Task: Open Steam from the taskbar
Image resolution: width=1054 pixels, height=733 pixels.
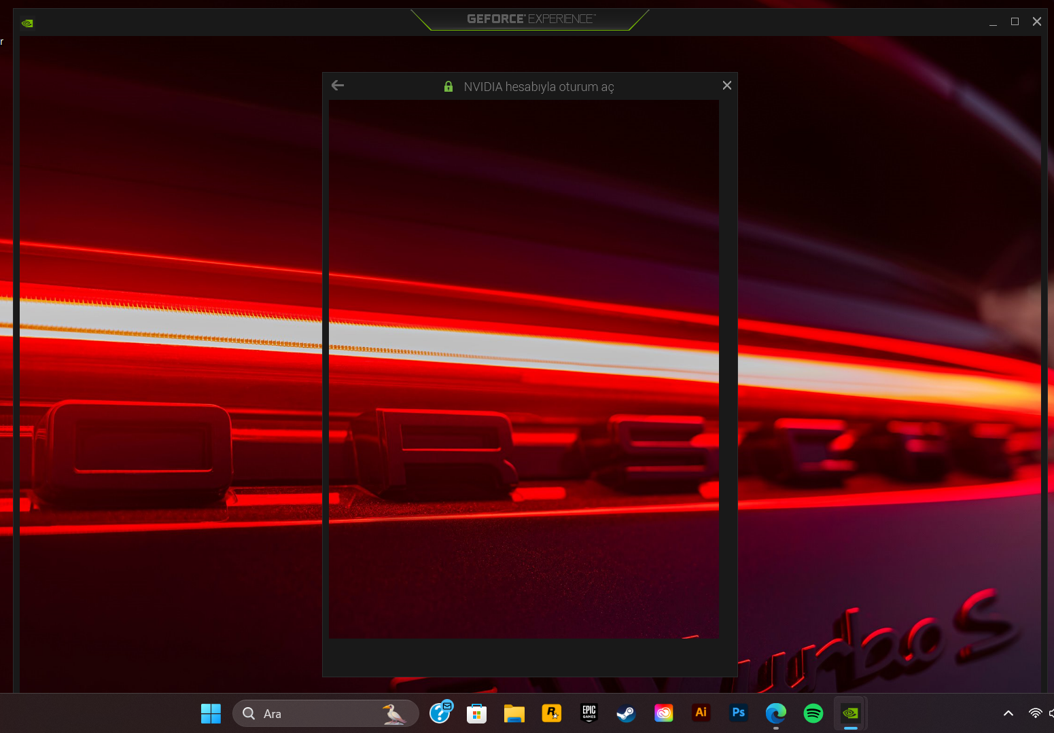Action: [x=626, y=713]
